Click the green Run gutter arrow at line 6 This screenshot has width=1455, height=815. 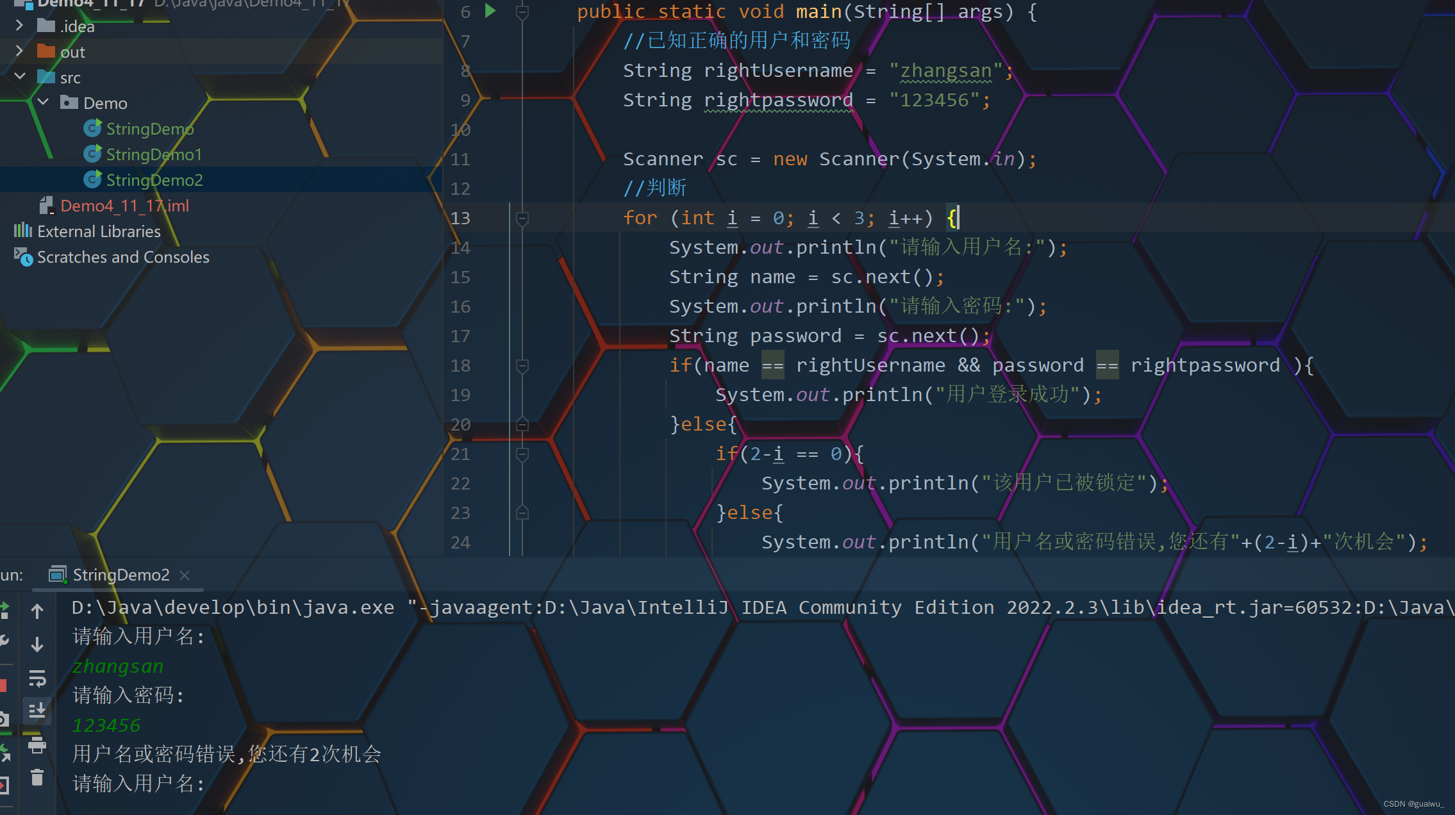click(x=490, y=11)
